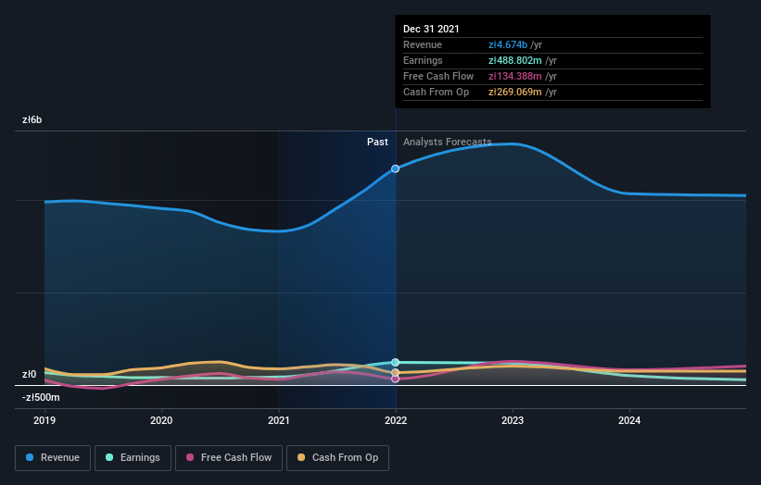Select the Cash From Op marker at 2022
The height and width of the screenshot is (485, 761).
click(396, 373)
